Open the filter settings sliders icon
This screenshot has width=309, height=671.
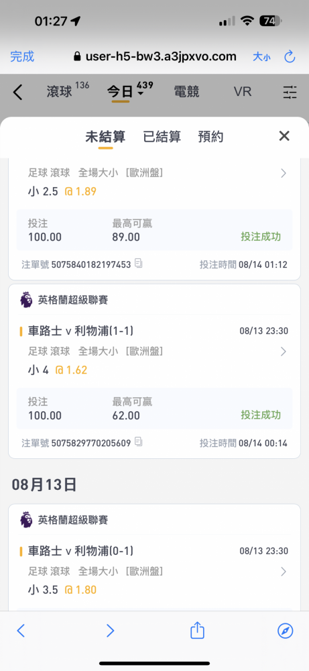290,92
